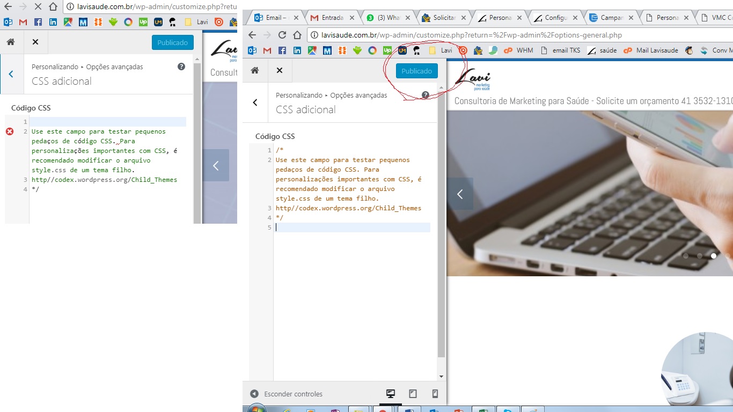Switch to desktop preview mode
Screen dimensions: 733x412
(x=391, y=394)
